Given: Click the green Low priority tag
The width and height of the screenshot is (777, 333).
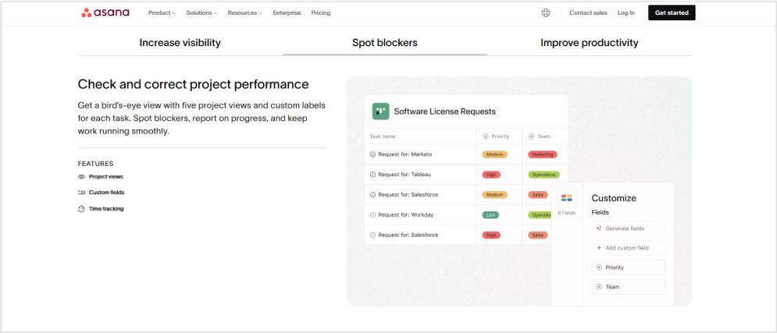Looking at the screenshot, I should tap(490, 214).
